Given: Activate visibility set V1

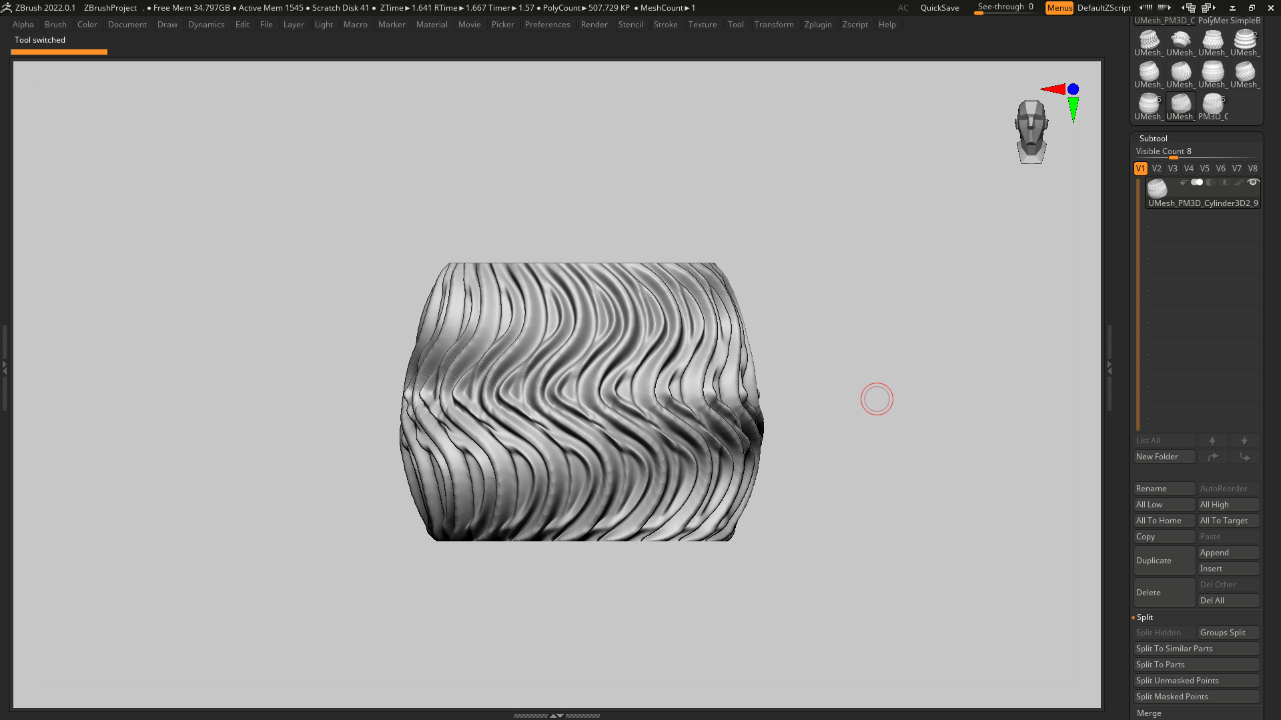Looking at the screenshot, I should click(x=1140, y=169).
